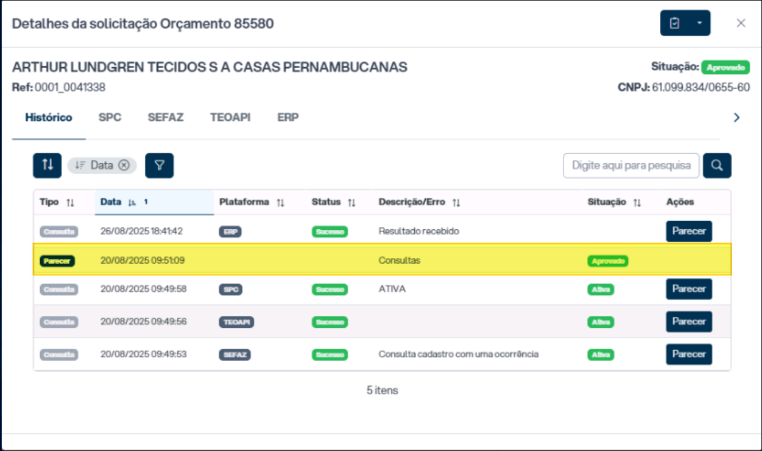Select date 20/08/2025 09:49:58
This screenshot has height=451, width=762.
click(143, 289)
